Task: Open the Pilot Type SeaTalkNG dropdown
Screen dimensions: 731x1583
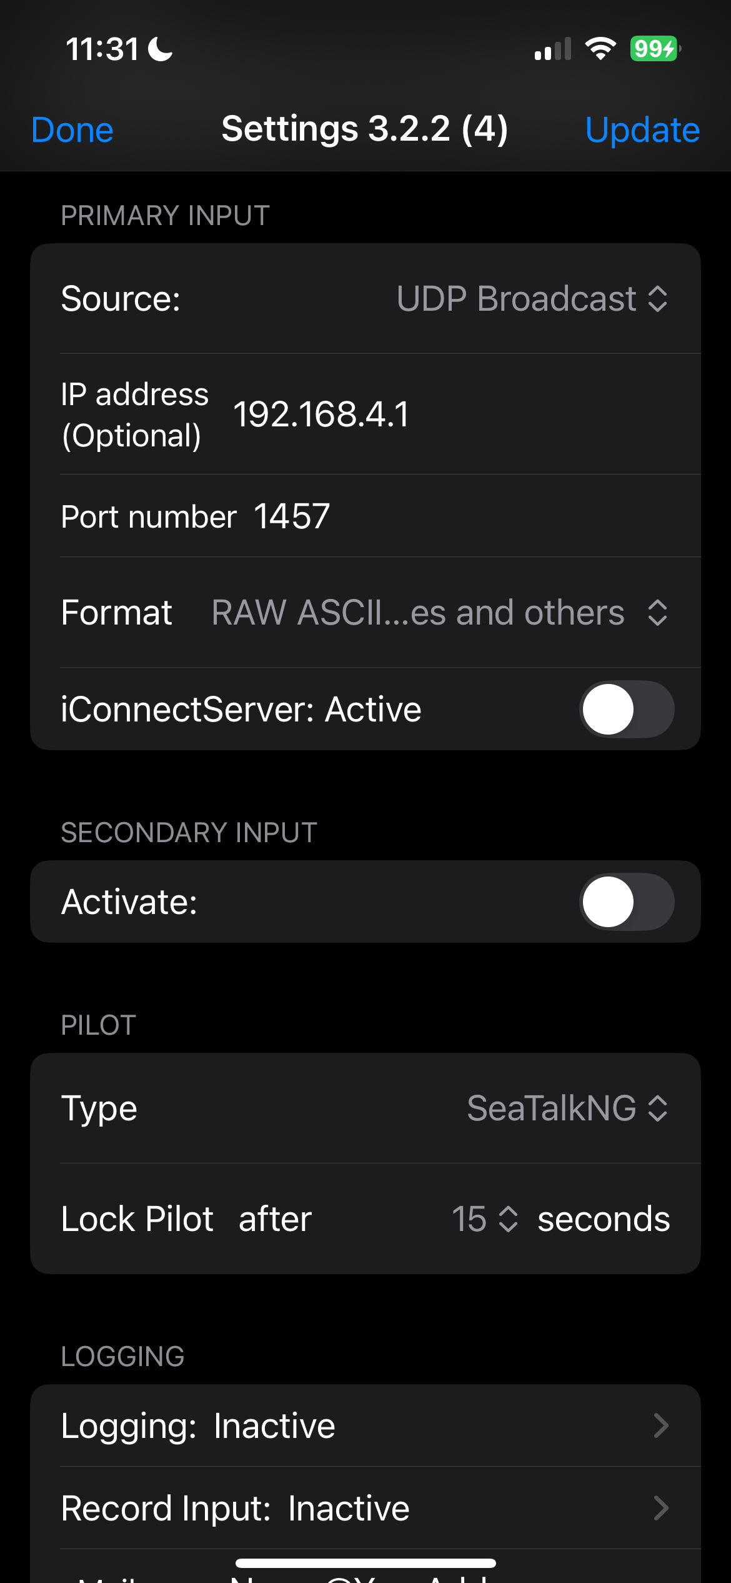Action: click(x=567, y=1108)
